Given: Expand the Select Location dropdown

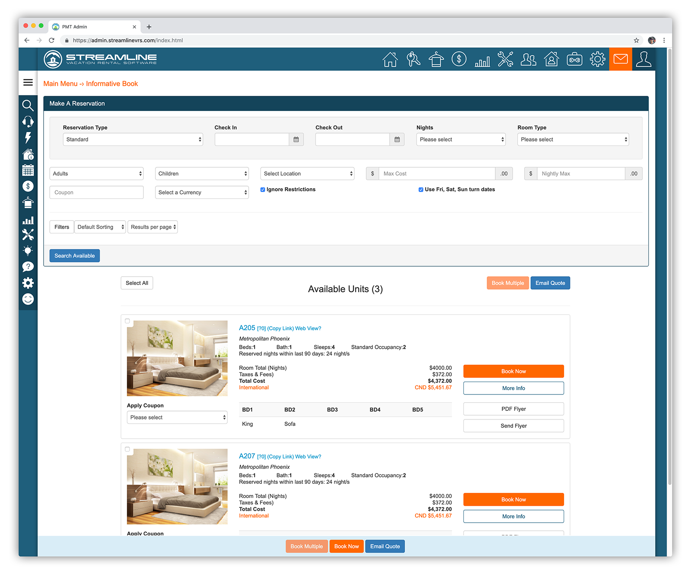Looking at the screenshot, I should (x=307, y=173).
